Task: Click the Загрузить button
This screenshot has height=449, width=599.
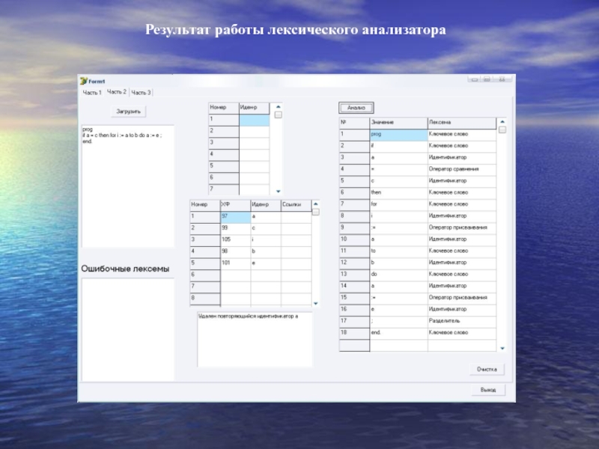Action: tap(128, 112)
